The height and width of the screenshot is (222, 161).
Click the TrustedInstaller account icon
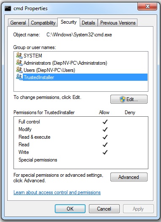tap(19, 77)
